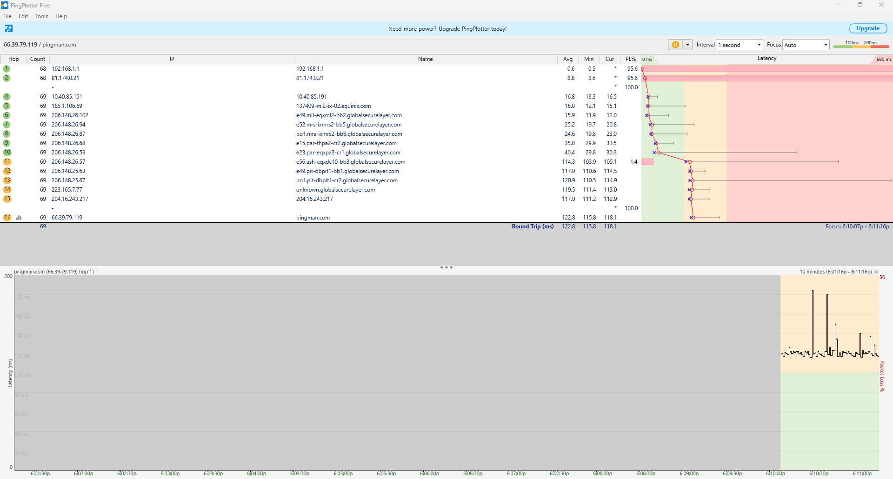Select hop 13 yellow circle icon
This screenshot has height=479, width=893.
pos(7,180)
